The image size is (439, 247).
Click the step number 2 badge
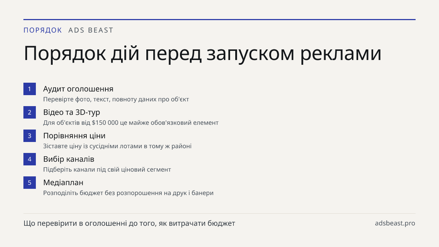30,112
